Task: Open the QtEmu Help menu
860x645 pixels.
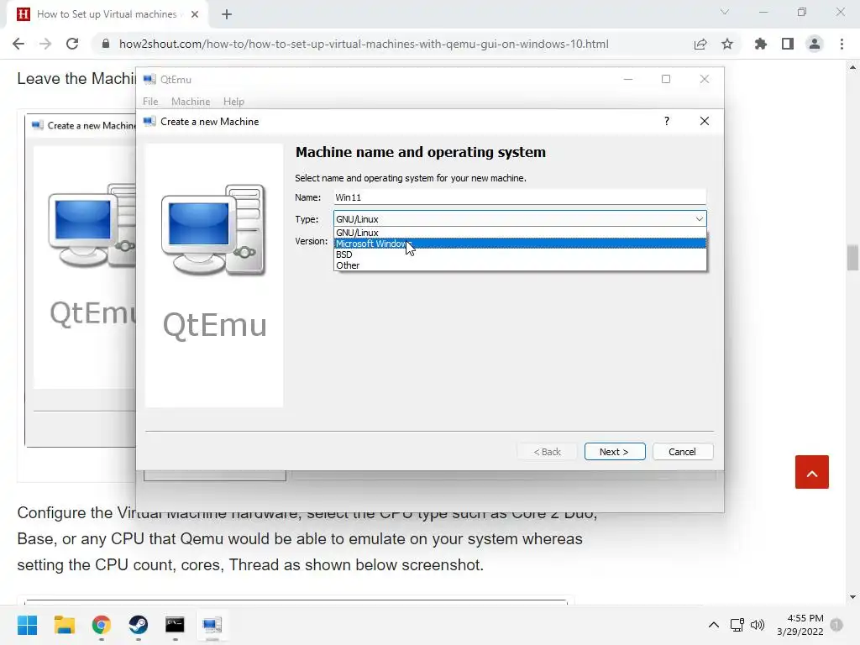Action: pyautogui.click(x=233, y=102)
